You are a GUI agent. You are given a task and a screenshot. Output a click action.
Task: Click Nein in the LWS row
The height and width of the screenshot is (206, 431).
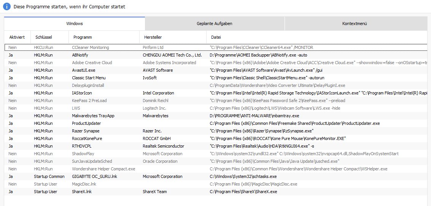click(x=13, y=108)
